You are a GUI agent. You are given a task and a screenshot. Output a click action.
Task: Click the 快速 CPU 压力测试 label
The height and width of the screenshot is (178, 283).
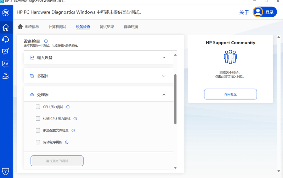(x=57, y=119)
